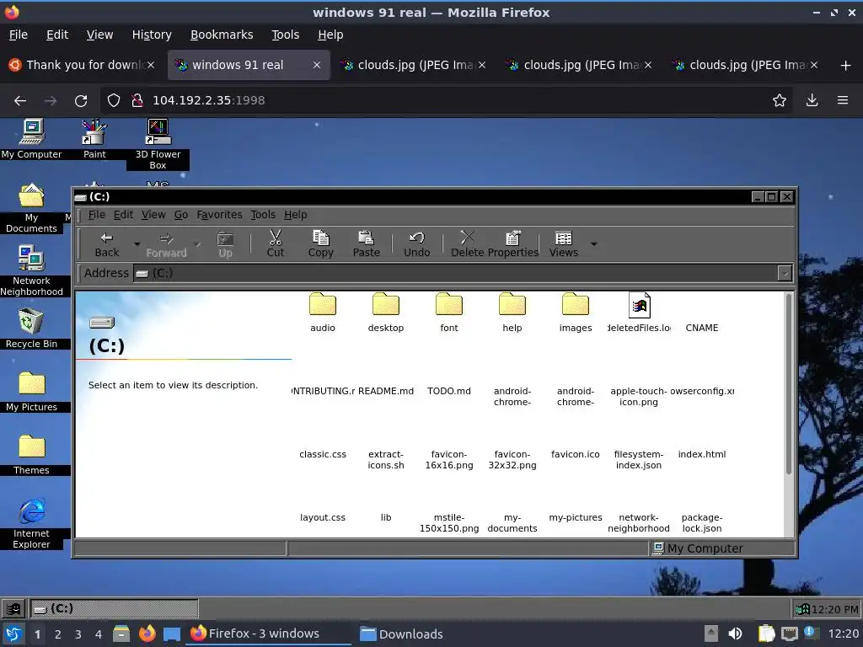Select the images folder
Screen dimensions: 863x647
coord(575,313)
